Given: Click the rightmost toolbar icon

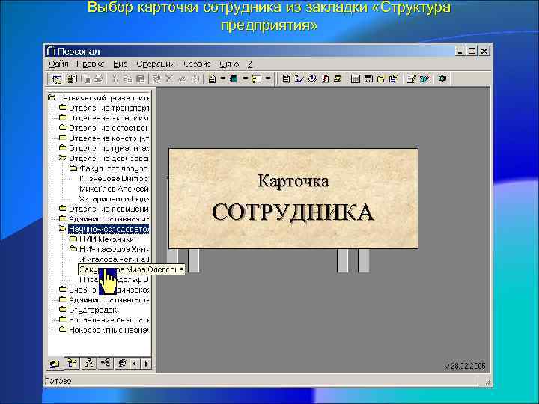Looking at the screenshot, I should coord(442,79).
